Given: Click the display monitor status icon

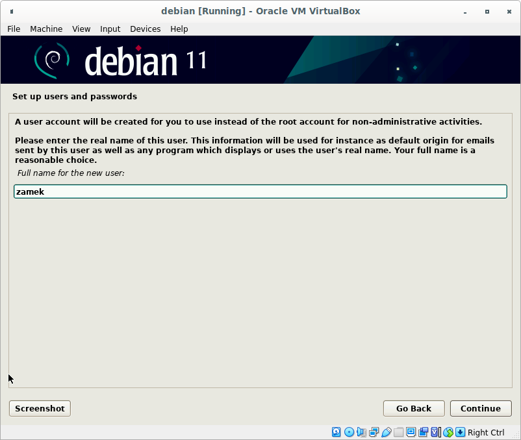Looking at the screenshot, I should pos(411,432).
